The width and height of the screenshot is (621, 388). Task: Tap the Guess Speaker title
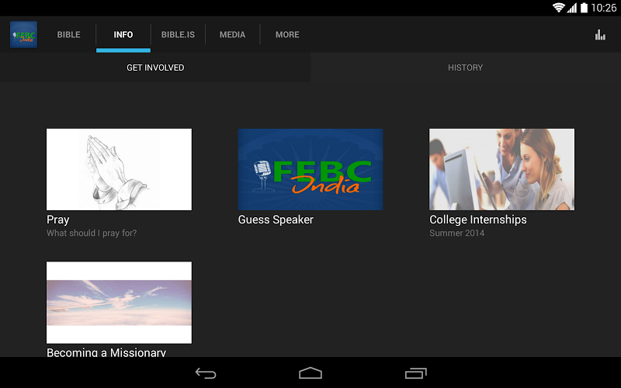[276, 220]
